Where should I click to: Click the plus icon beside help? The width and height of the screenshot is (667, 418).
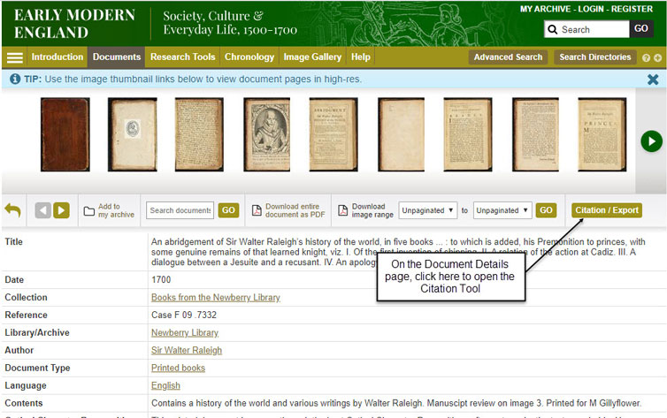click(x=657, y=57)
